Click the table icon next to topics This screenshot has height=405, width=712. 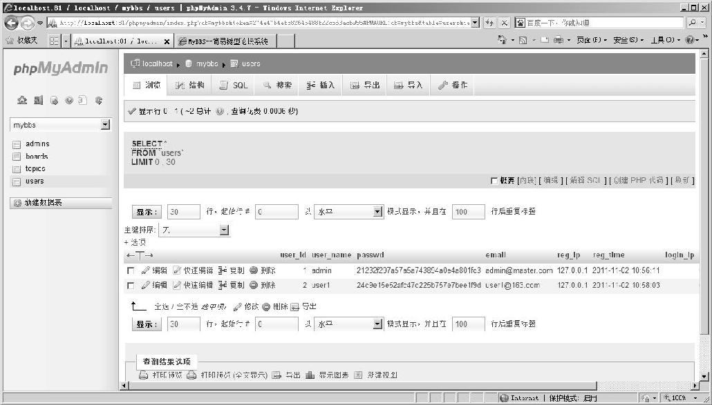click(17, 169)
